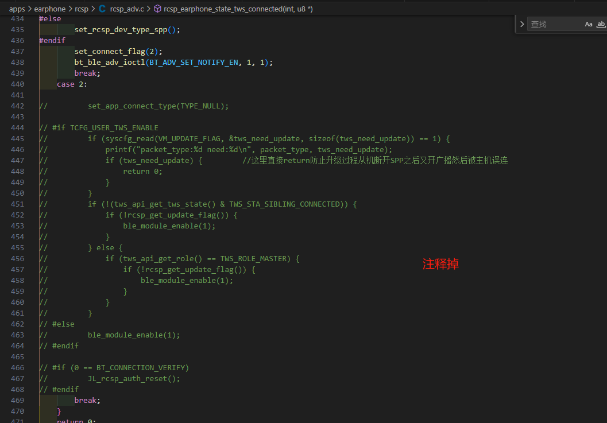The width and height of the screenshot is (607, 423).
Task: Click the break statement on line 469
Action: click(x=87, y=400)
